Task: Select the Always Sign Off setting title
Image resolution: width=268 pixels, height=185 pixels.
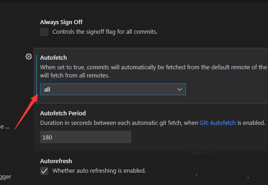Action: (x=62, y=22)
